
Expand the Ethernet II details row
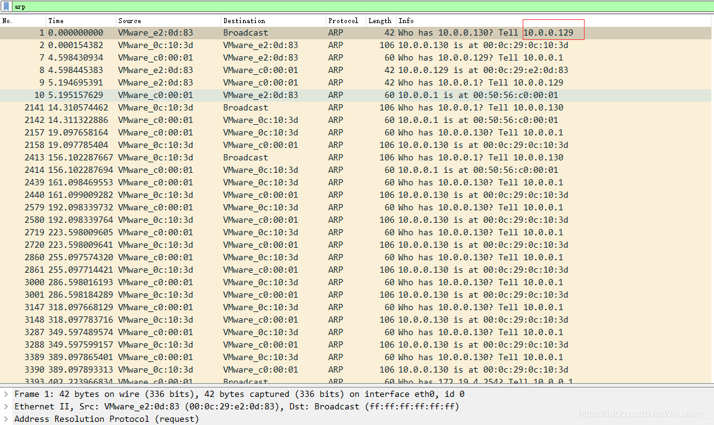(x=6, y=406)
